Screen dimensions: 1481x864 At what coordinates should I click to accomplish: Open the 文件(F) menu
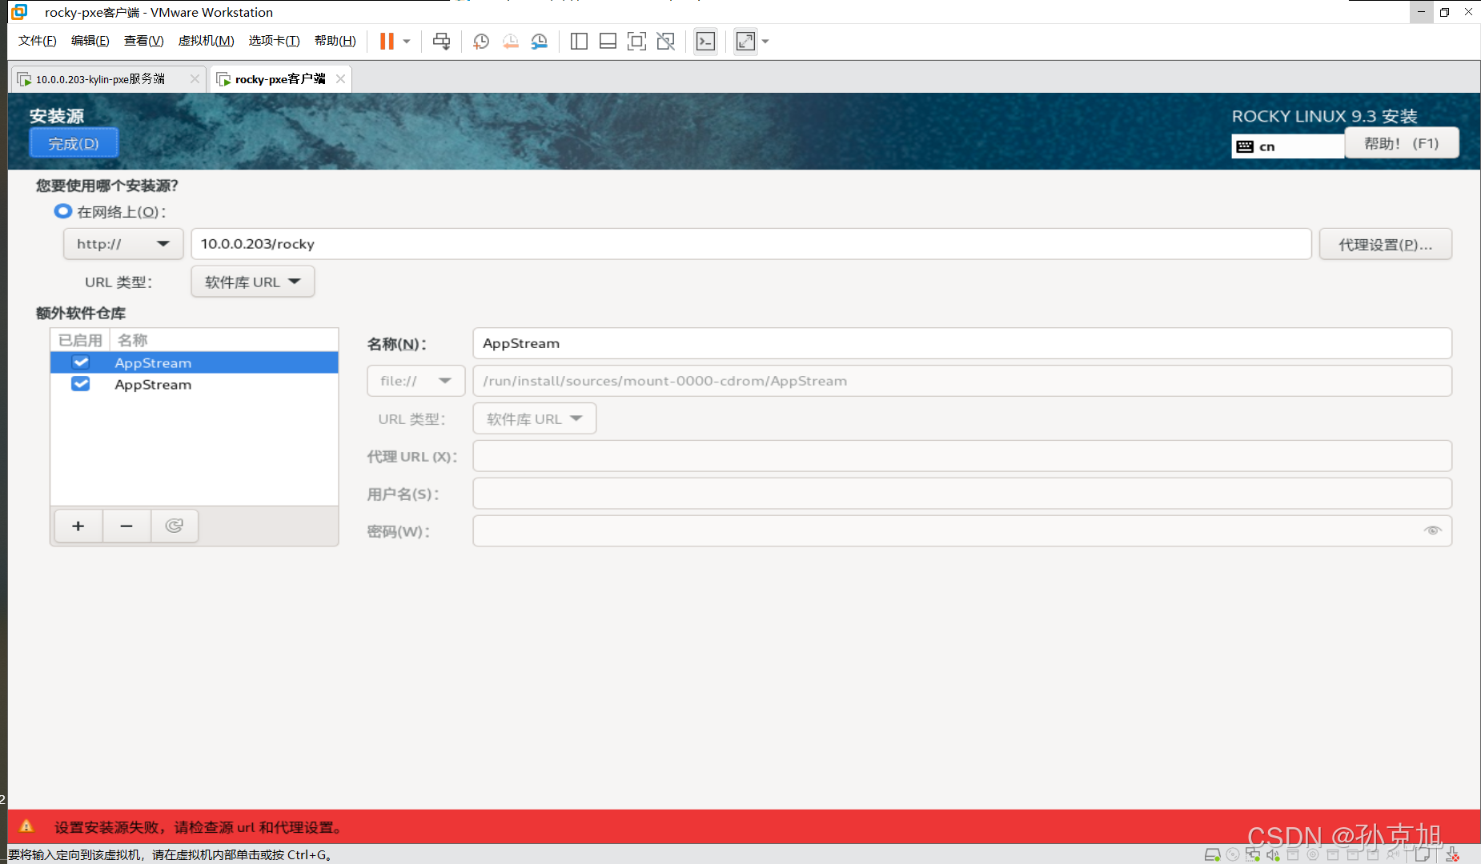click(x=38, y=41)
